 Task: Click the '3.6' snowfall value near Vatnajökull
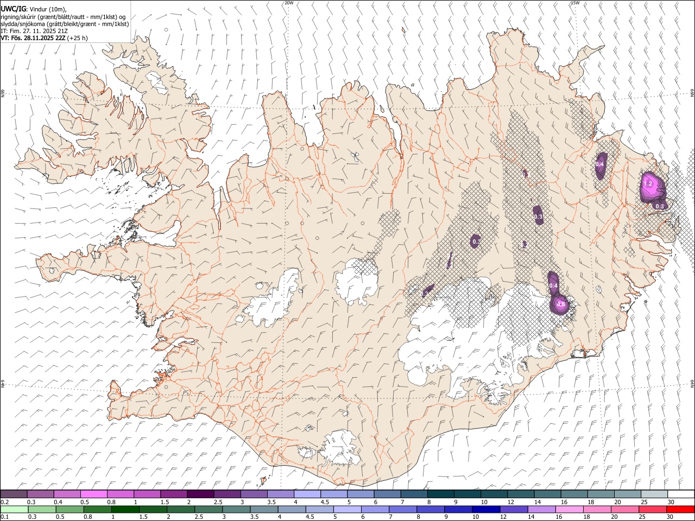(561, 305)
